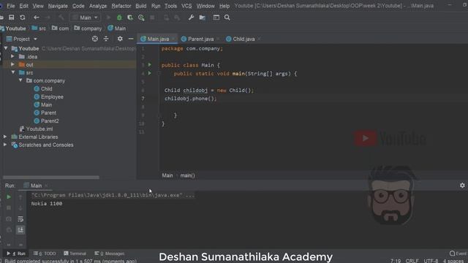The image size is (468, 263).
Task: Click the down arrow icon in Run panel
Action: (20, 207)
